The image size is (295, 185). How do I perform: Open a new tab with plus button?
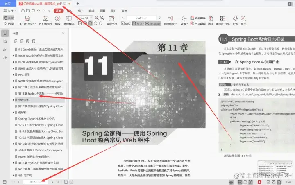pyautogui.click(x=78, y=3)
